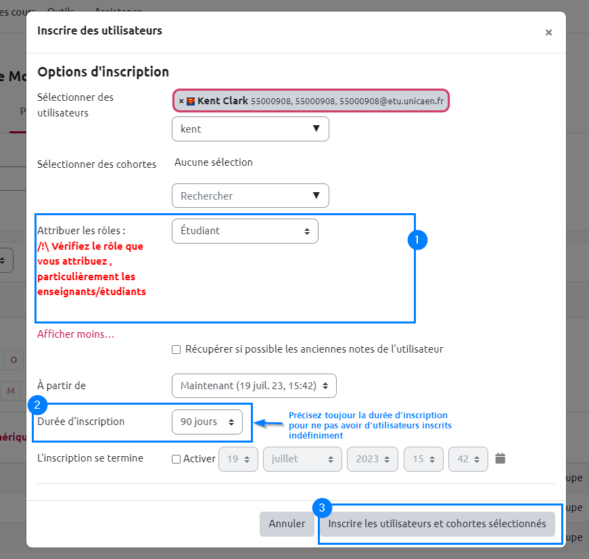Open the end time minute selector

point(468,459)
